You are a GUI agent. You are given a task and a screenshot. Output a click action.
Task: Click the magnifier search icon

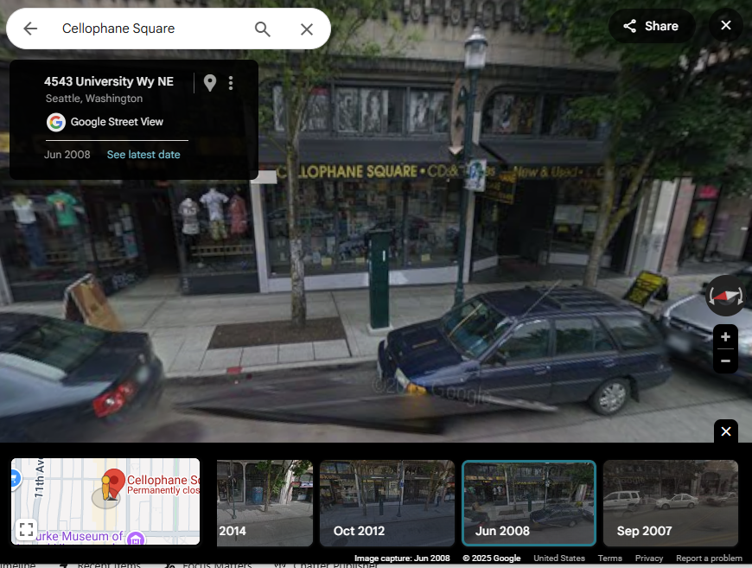[x=263, y=29]
